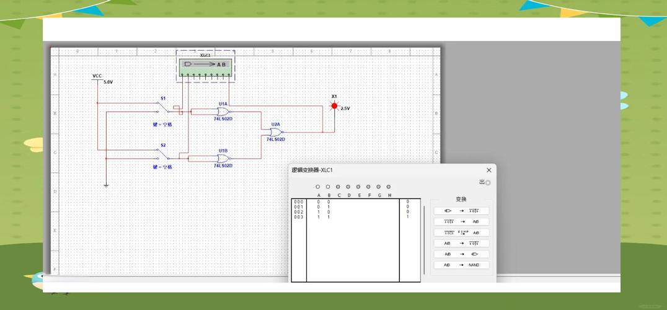Select the U1B NOR gate
The width and height of the screenshot is (667, 310).
point(223,159)
